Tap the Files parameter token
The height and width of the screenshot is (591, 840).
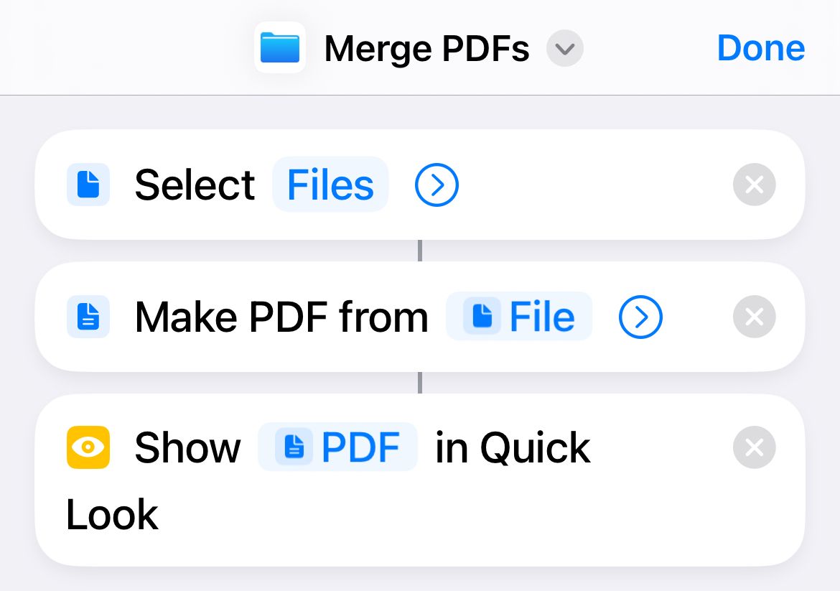(x=330, y=185)
